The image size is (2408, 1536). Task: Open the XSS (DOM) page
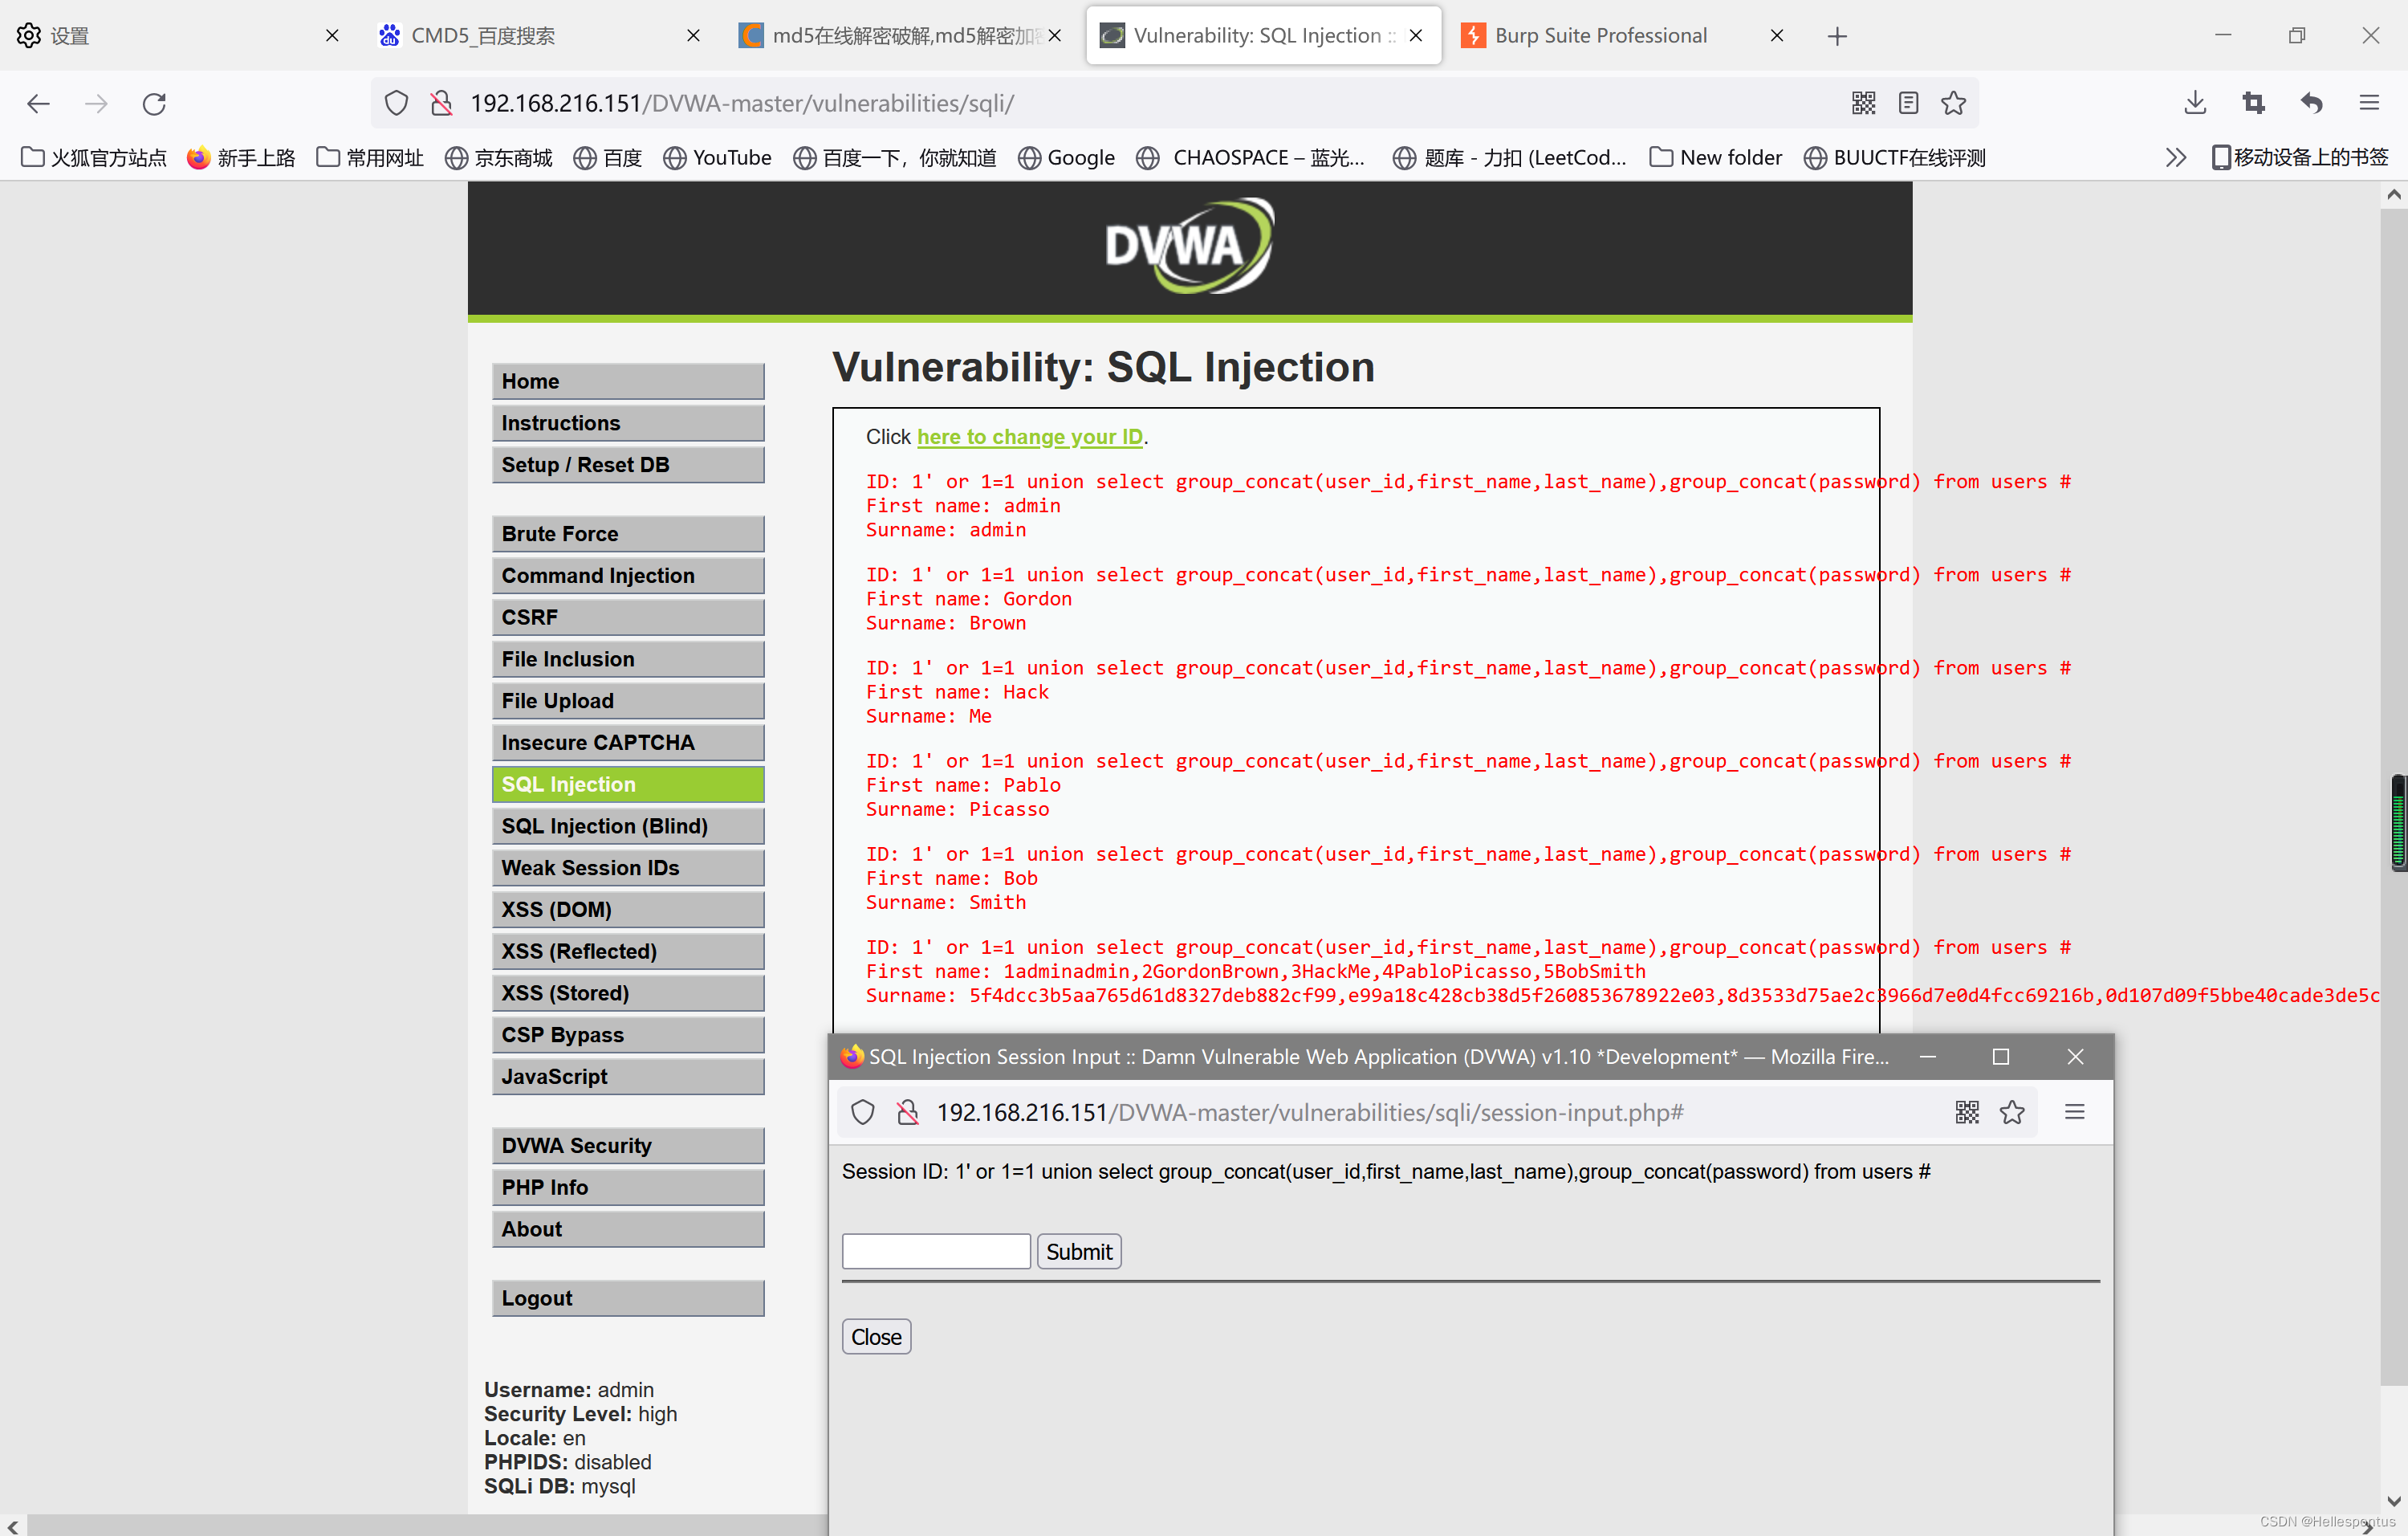click(628, 910)
